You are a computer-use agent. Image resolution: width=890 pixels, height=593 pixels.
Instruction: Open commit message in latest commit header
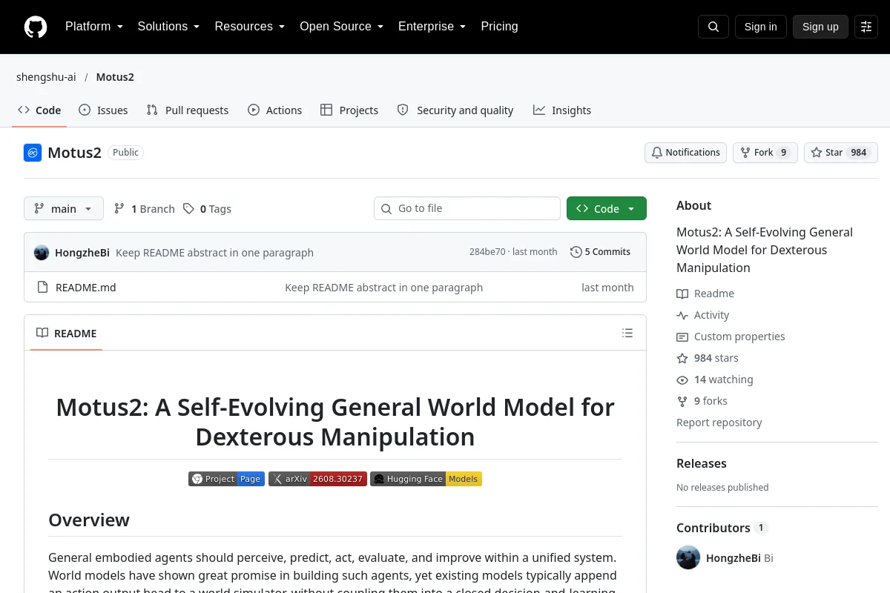[x=214, y=253]
